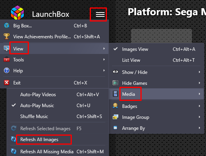This screenshot has width=206, height=156.
Task: Select the Hide Games menu label
Action: [x=135, y=83]
